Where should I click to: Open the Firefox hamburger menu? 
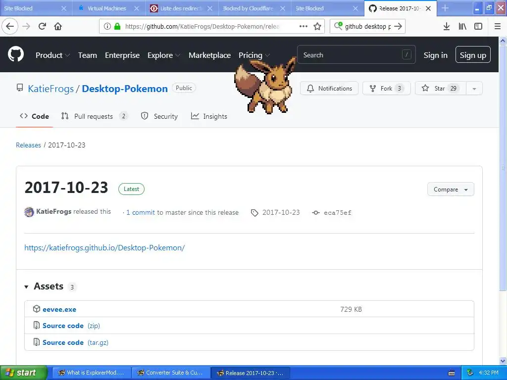pyautogui.click(x=497, y=26)
